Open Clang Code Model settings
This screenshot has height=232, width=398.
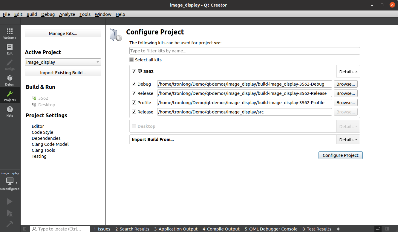tap(50, 144)
